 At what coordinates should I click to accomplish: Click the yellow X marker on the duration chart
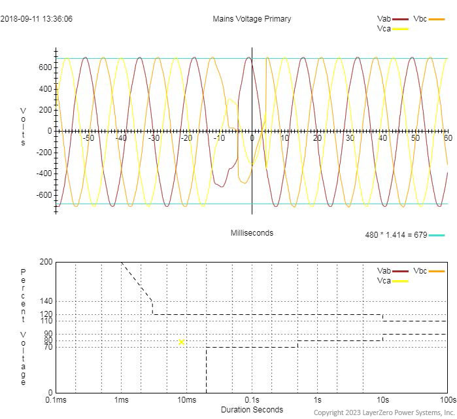click(181, 342)
